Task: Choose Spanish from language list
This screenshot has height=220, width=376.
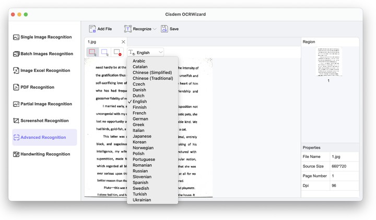Action: point(152,182)
